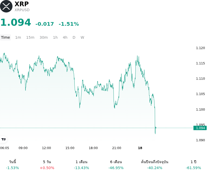
Task: Click the XRP title heading
Action: [22, 4]
